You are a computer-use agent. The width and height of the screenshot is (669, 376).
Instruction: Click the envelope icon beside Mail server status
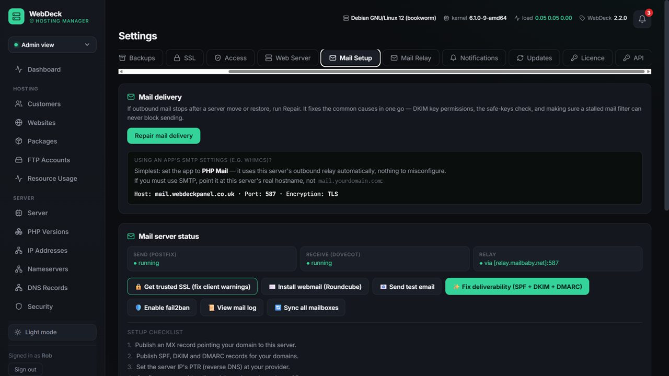tap(131, 237)
